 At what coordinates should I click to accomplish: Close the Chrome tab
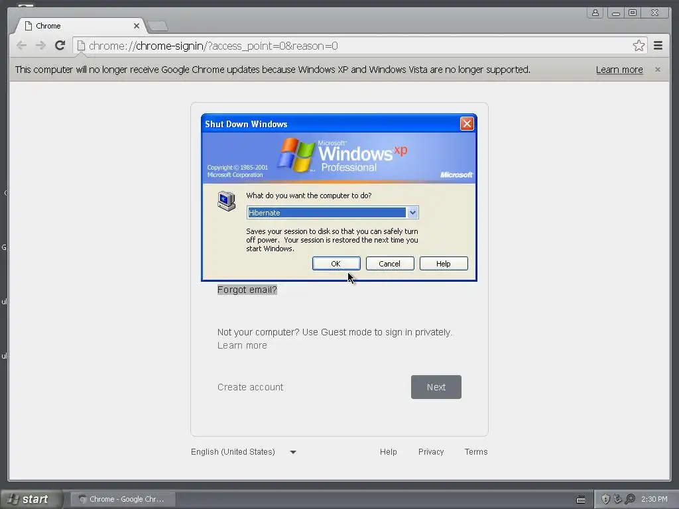tap(137, 26)
